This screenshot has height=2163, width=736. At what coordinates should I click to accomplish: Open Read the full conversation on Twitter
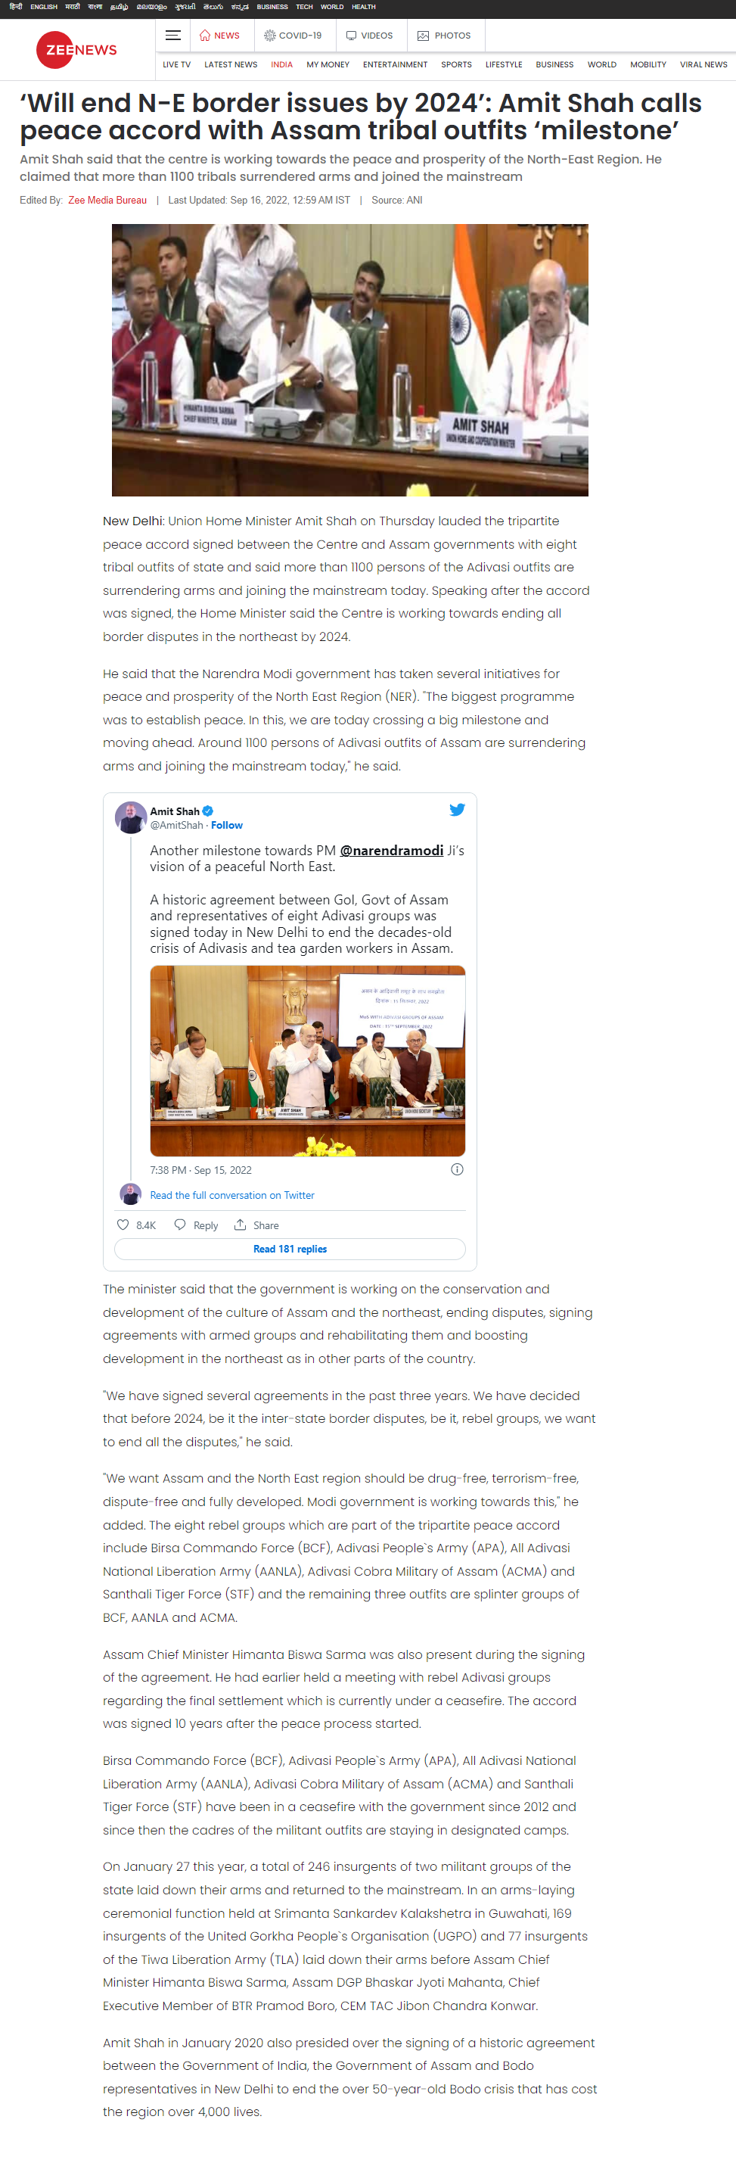(231, 1195)
